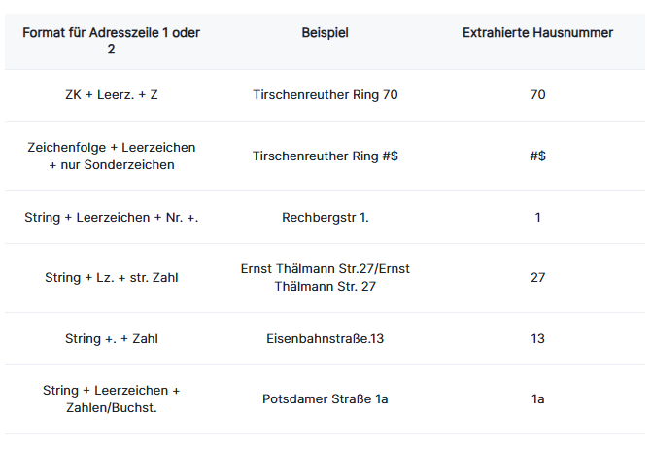This screenshot has width=651, height=450.
Task: Click the 'Eisenbahnstraße.13' example
Action: point(325,339)
